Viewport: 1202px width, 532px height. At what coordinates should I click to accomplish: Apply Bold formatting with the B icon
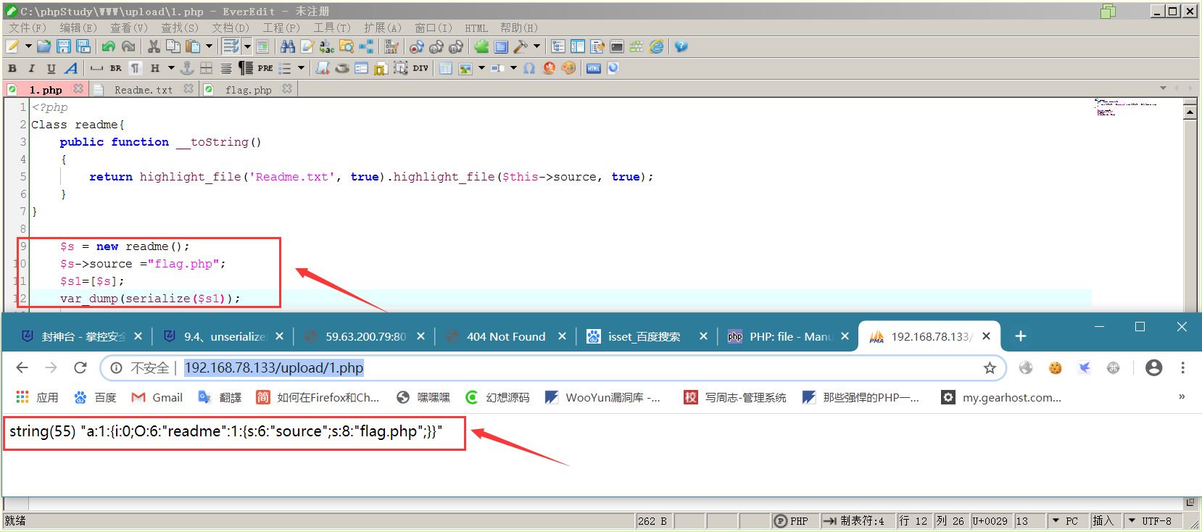12,68
